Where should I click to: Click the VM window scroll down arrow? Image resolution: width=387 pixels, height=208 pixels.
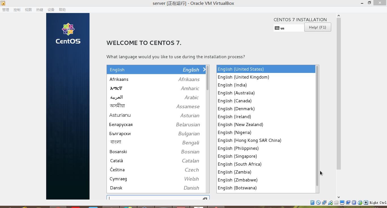coord(339,197)
